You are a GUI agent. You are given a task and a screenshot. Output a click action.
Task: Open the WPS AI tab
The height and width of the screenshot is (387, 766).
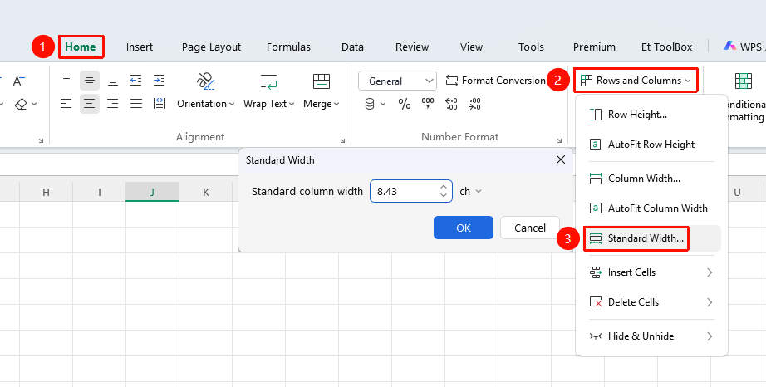pyautogui.click(x=744, y=47)
